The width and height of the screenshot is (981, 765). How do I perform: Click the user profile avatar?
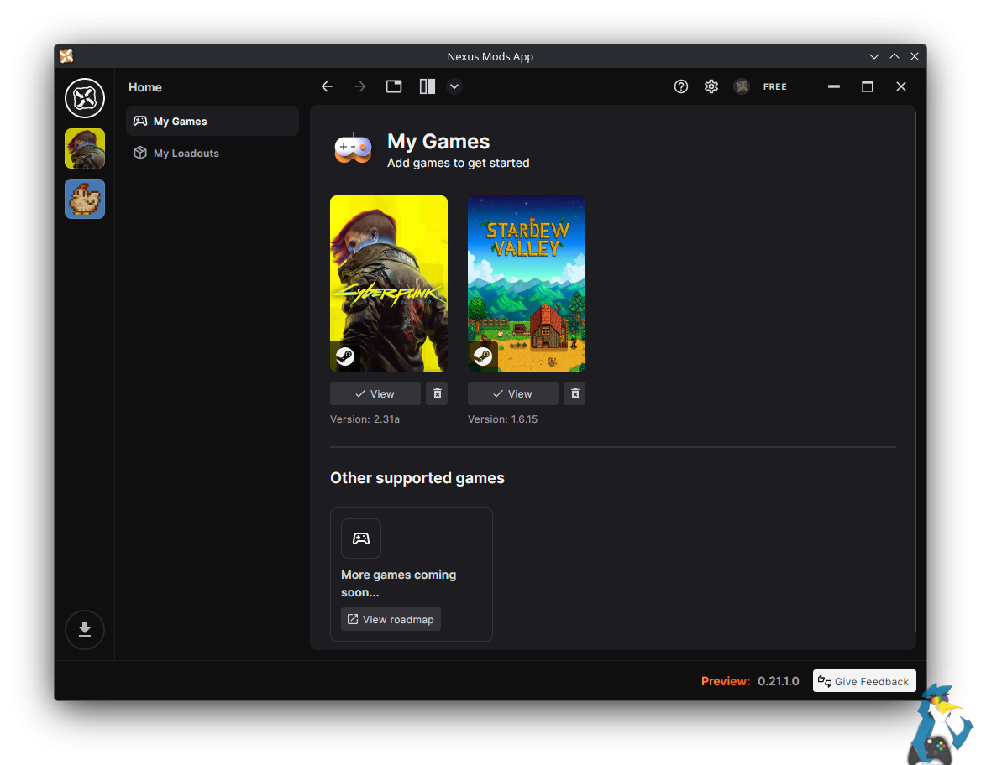tap(742, 86)
